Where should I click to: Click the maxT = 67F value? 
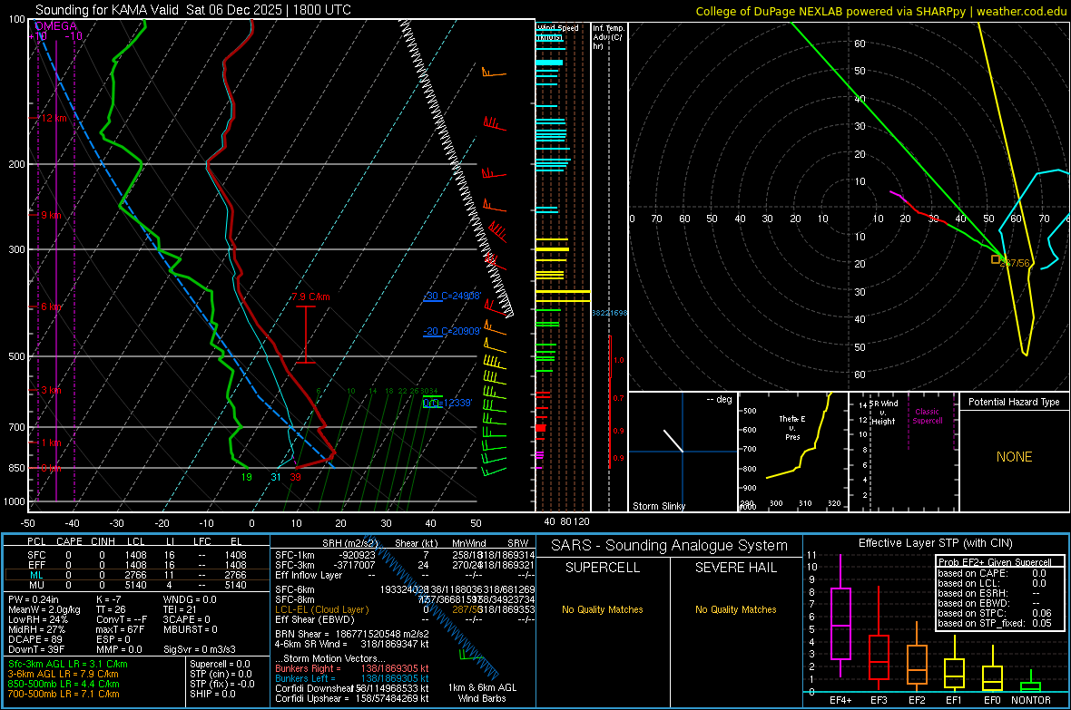[120, 629]
